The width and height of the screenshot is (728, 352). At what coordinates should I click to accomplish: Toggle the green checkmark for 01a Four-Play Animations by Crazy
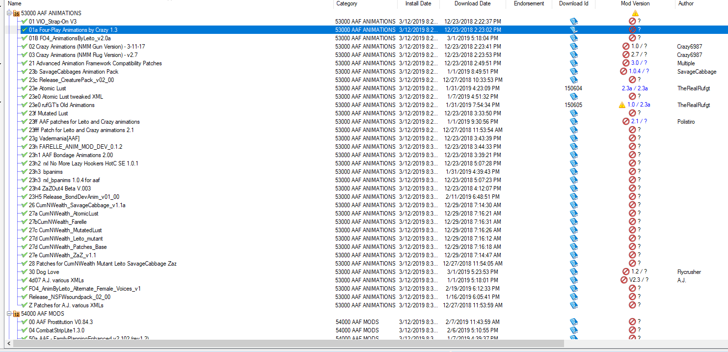click(x=25, y=30)
